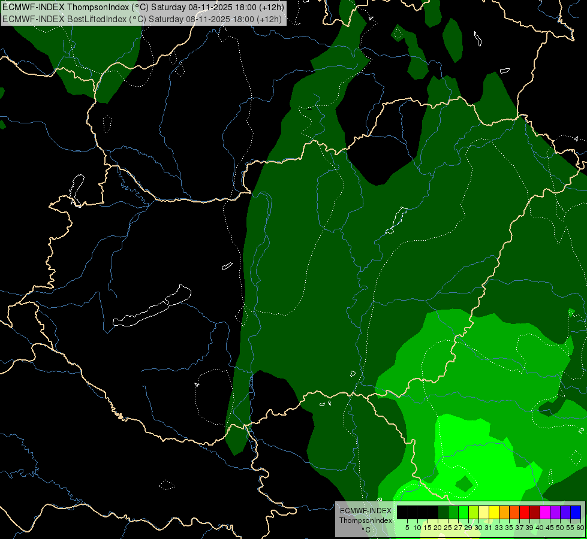Pick the orange 33–35 legend swatch

504,512
